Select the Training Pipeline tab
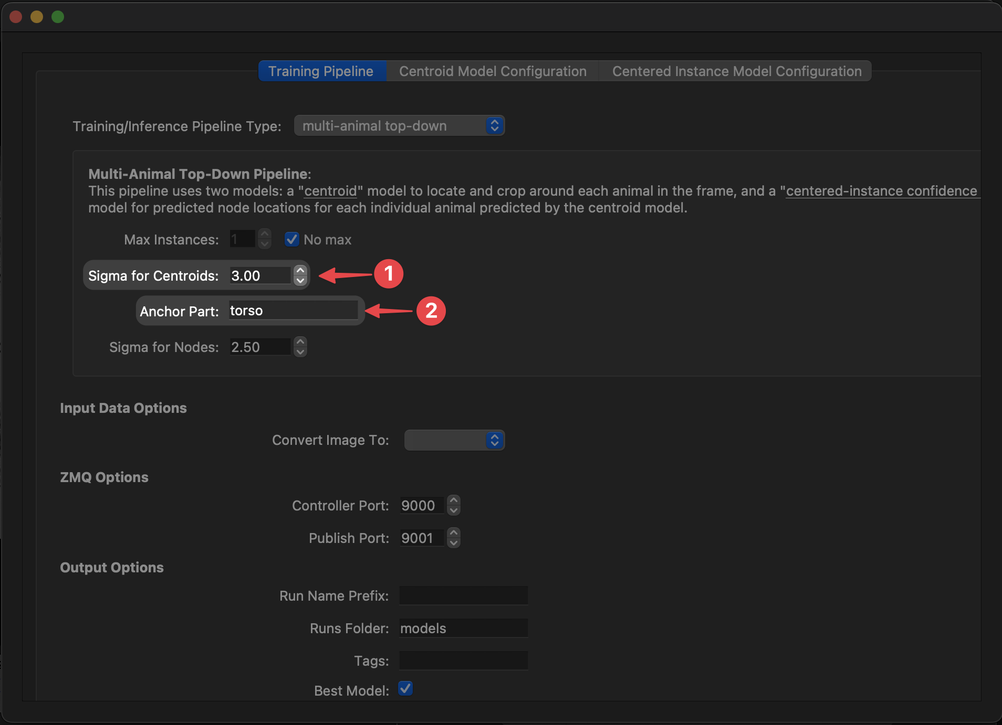 [x=321, y=71]
